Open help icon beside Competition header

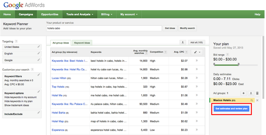(165, 52)
